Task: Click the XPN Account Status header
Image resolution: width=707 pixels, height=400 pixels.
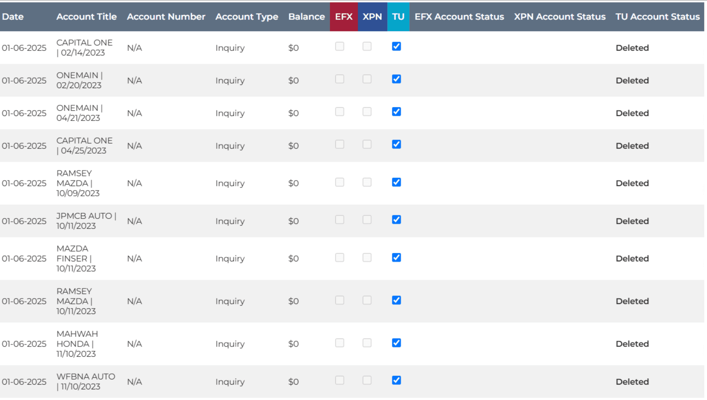Action: point(560,17)
